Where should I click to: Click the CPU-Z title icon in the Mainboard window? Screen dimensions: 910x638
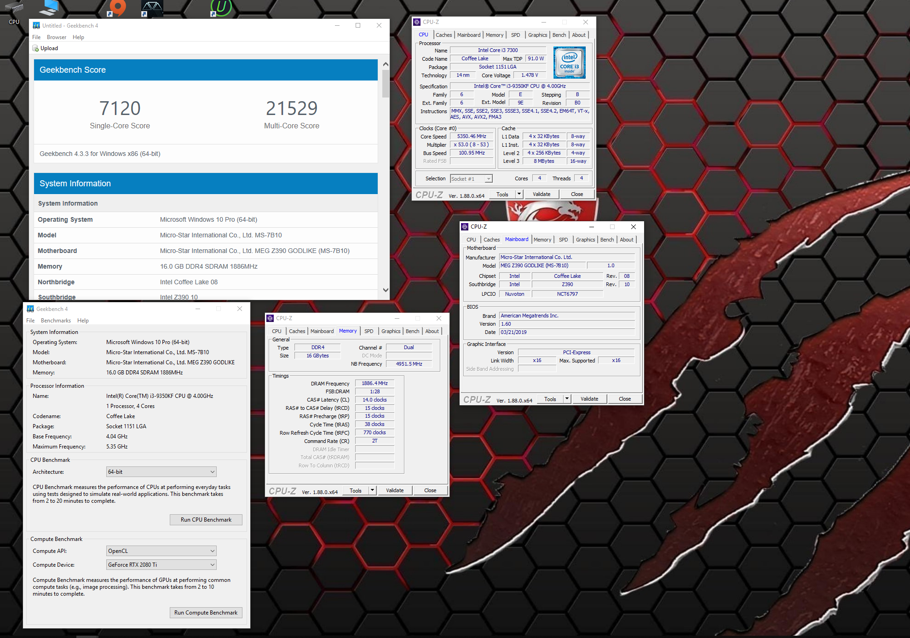click(x=465, y=226)
